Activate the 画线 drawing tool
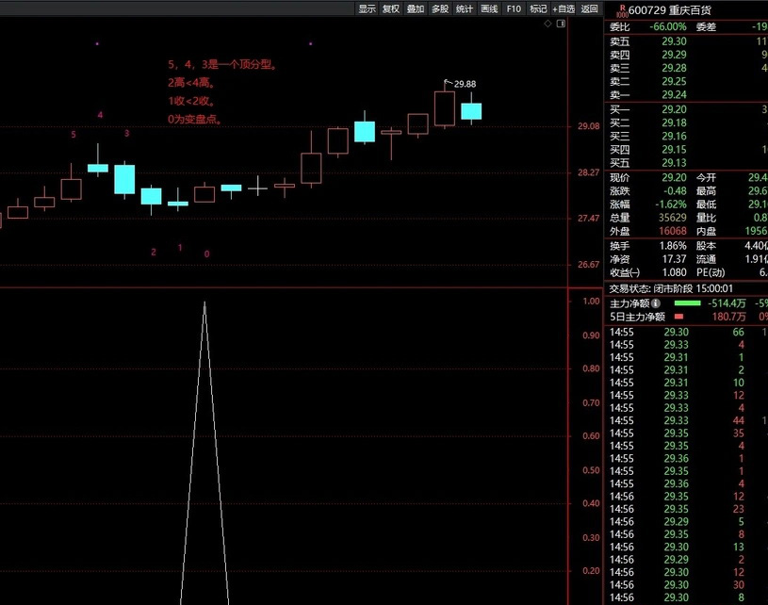 point(489,8)
